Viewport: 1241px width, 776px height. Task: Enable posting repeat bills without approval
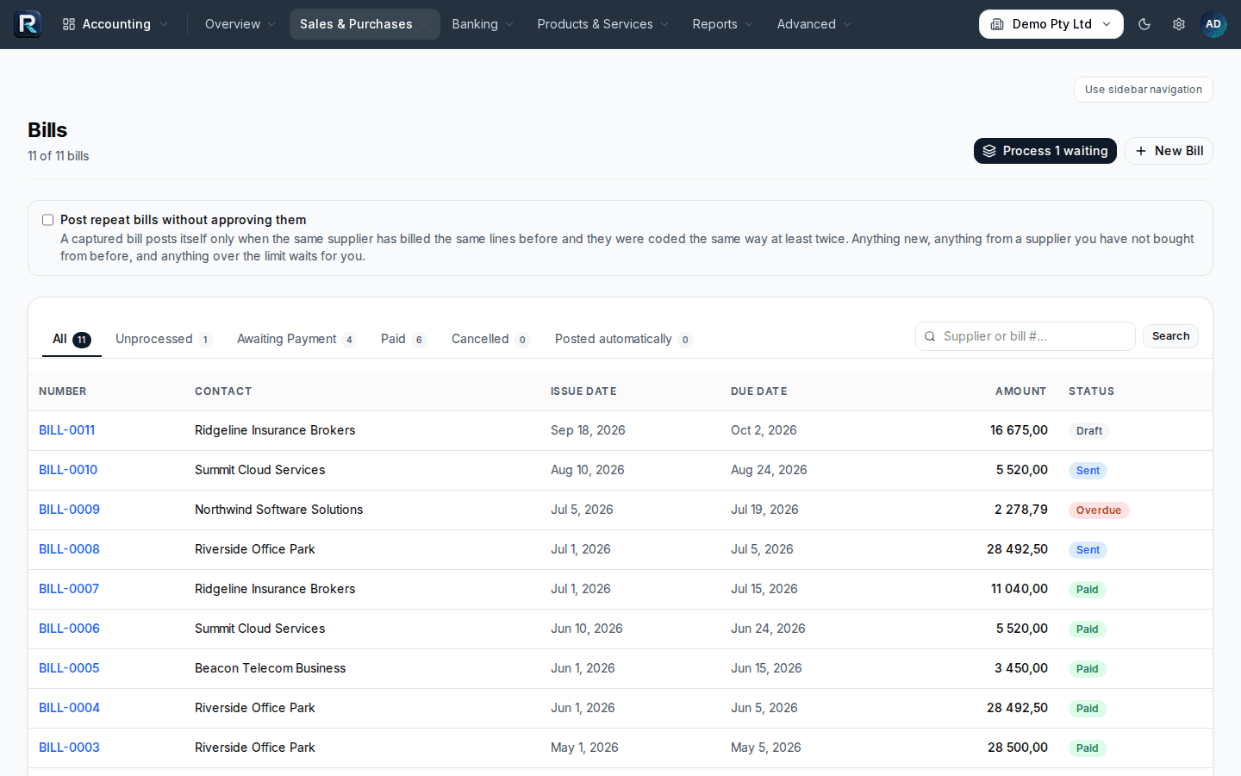click(x=48, y=220)
